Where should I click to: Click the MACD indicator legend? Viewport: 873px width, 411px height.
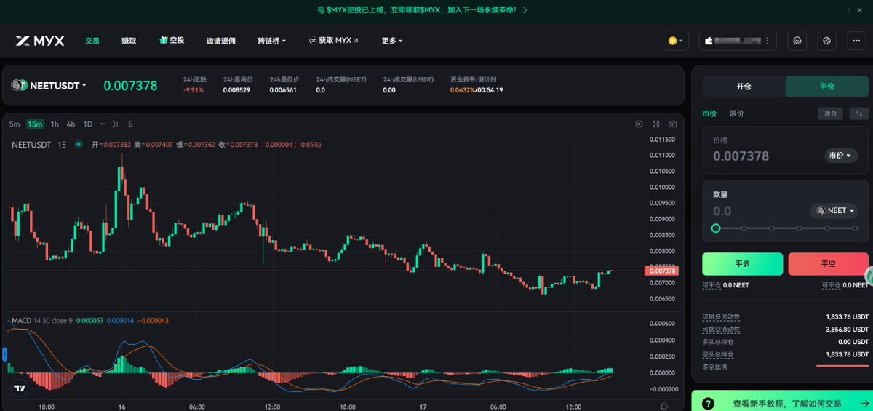[90, 320]
